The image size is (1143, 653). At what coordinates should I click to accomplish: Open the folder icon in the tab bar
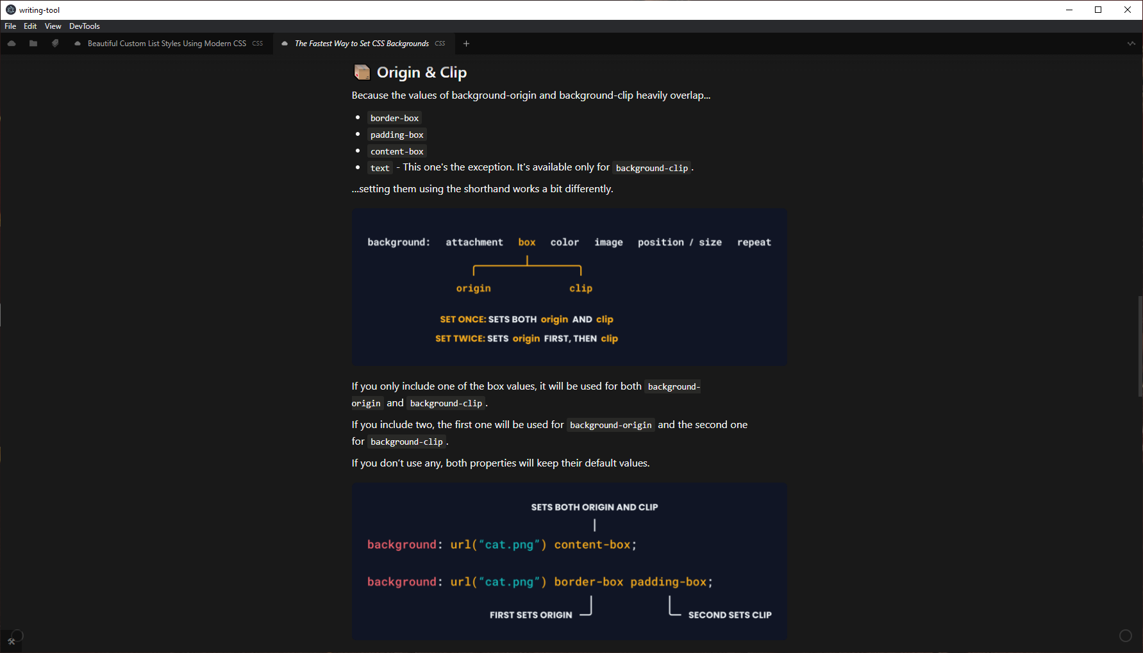coord(33,44)
